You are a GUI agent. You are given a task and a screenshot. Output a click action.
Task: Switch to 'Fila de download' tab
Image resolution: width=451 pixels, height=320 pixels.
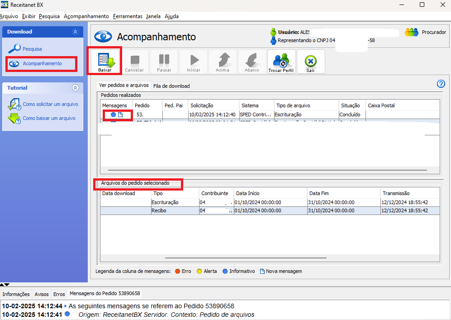tap(171, 86)
